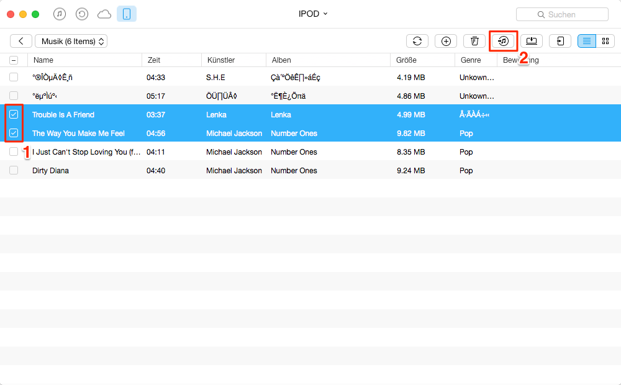The height and width of the screenshot is (385, 621).
Task: Click Lenka in the Künstler column
Action: click(216, 115)
